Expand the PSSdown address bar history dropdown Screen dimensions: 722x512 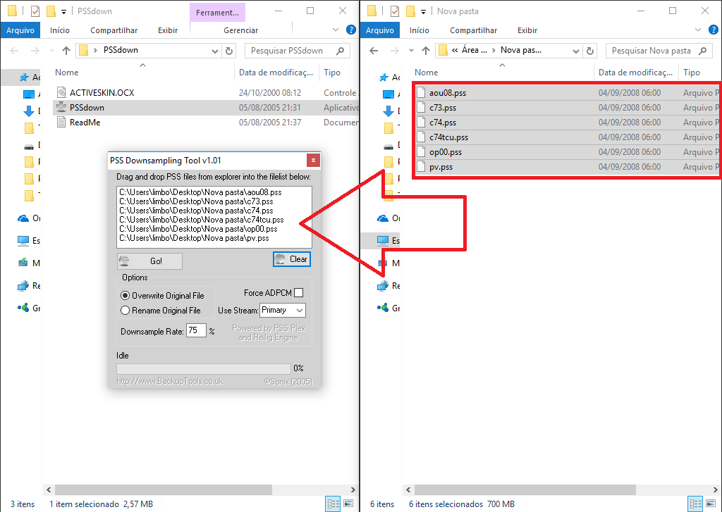tap(216, 51)
